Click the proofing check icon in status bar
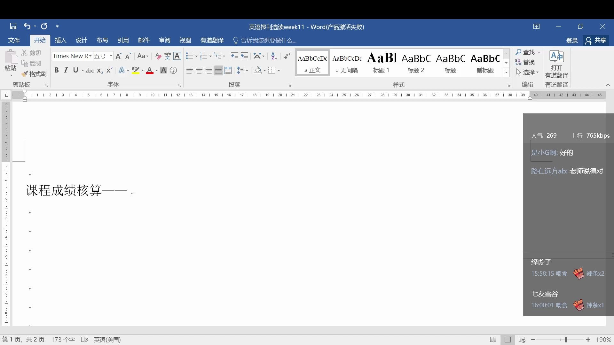The image size is (614, 345). click(x=84, y=340)
